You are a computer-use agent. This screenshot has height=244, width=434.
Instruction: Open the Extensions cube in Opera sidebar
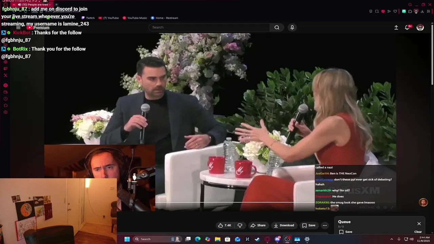[5, 105]
